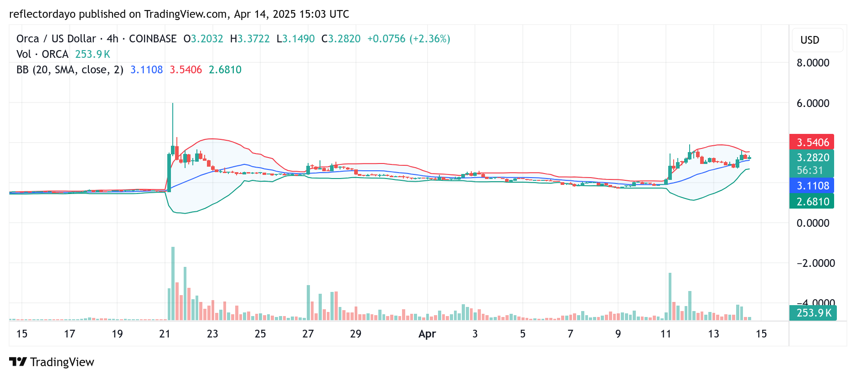
Task: Click the close value 'C3.2820'
Action: [x=341, y=39]
